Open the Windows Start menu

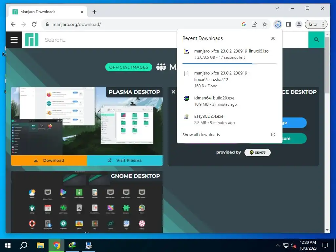pos(8,245)
